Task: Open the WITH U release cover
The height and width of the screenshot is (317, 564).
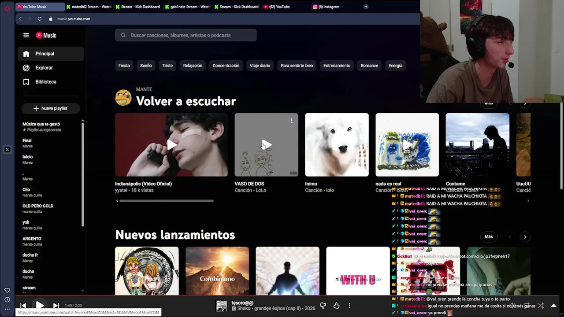Action: click(x=358, y=271)
